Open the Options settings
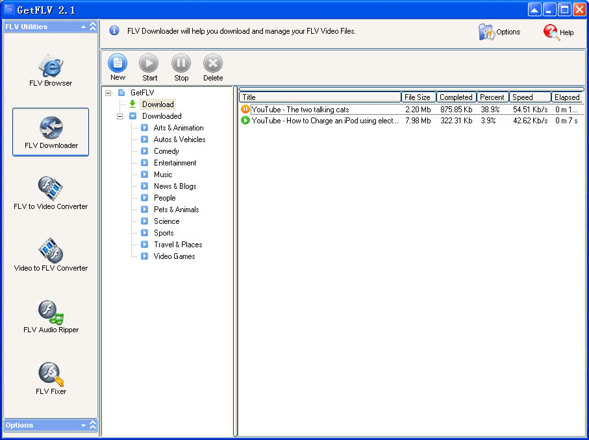Viewport: 589px width, 440px height. 499,32
